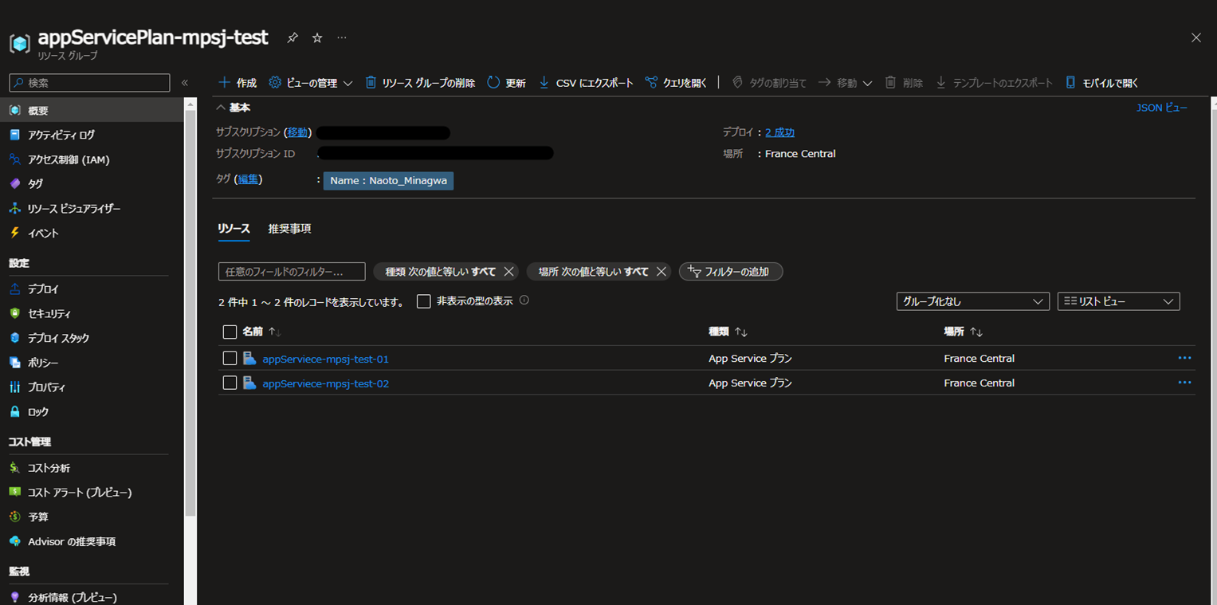Sort by 種類 column header

tap(728, 332)
